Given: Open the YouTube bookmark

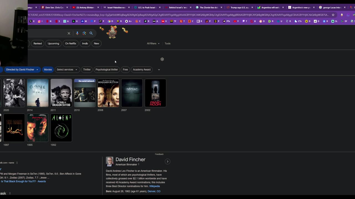Looking at the screenshot, I should click(x=236, y=21).
